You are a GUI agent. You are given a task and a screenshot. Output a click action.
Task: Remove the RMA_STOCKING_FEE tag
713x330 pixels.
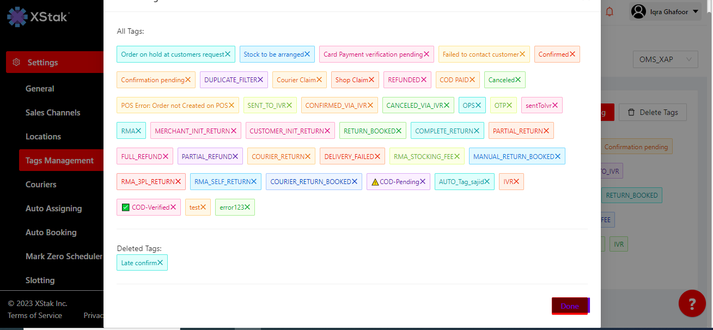[457, 157]
